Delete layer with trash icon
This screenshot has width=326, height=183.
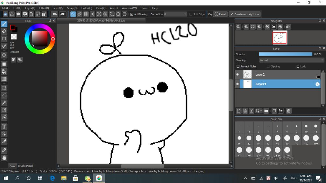pyautogui.click(x=288, y=111)
